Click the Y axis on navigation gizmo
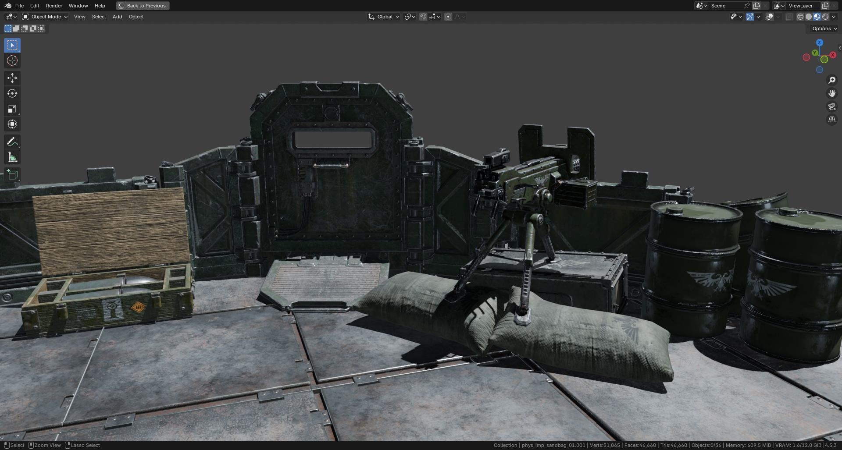The image size is (842, 450). [814, 53]
